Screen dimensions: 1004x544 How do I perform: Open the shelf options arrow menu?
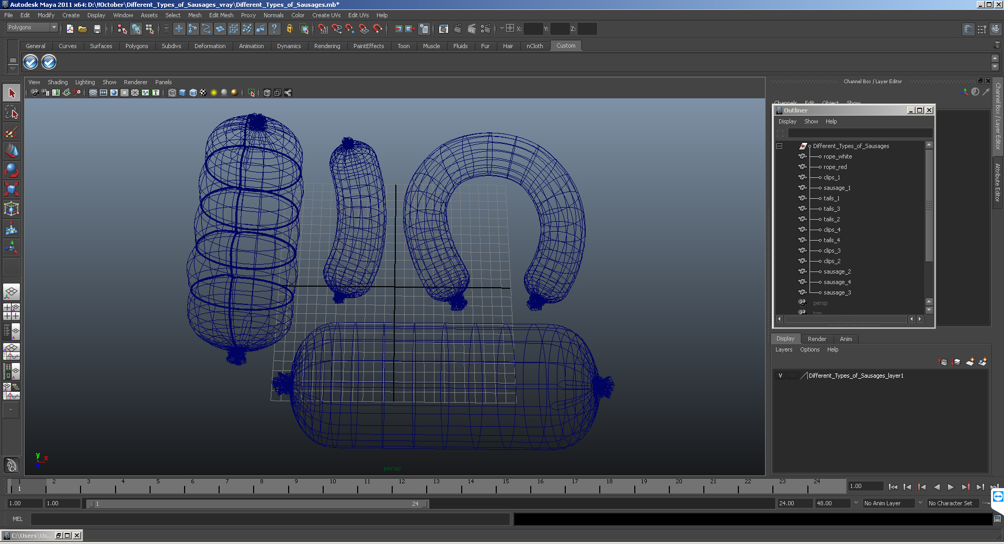(x=13, y=69)
